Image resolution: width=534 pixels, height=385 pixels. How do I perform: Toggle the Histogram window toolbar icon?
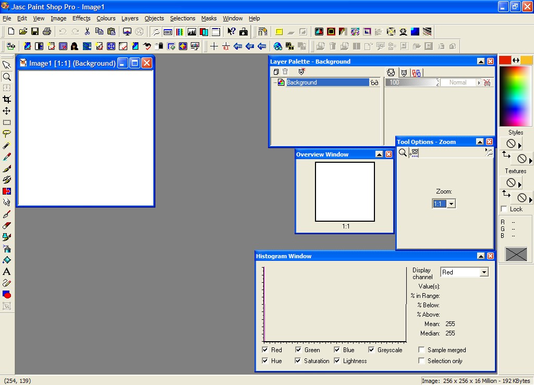pyautogui.click(x=192, y=32)
